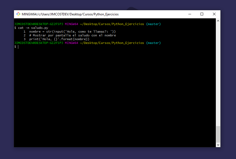
Task: Click the scrollbar down arrow
Action: [x=218, y=145]
